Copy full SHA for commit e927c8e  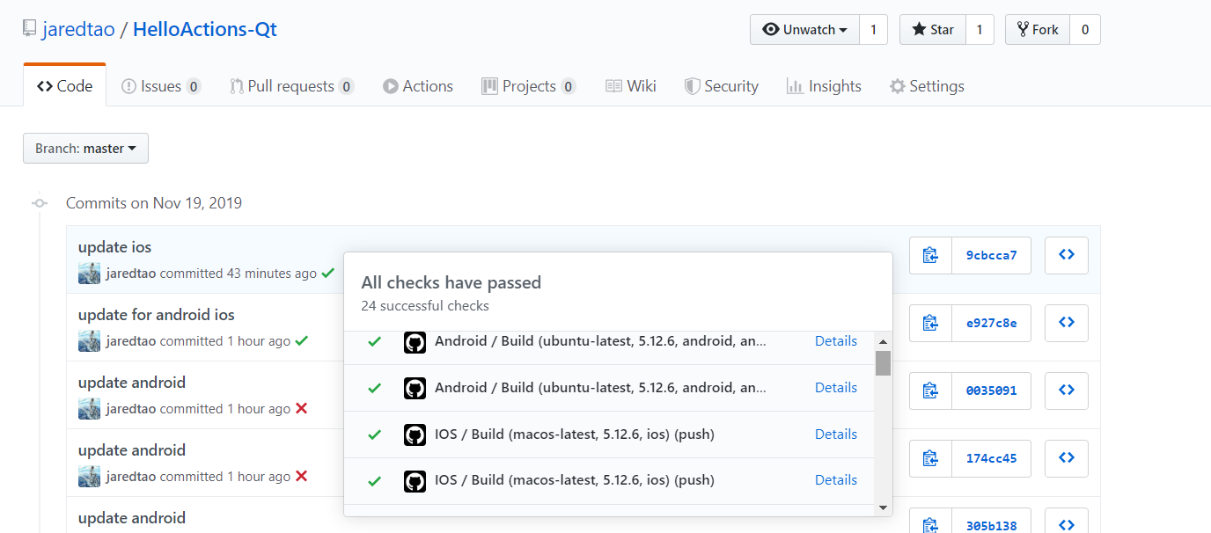pyautogui.click(x=930, y=323)
